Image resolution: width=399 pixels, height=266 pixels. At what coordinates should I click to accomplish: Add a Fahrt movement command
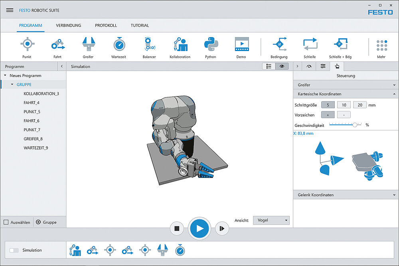(57, 44)
